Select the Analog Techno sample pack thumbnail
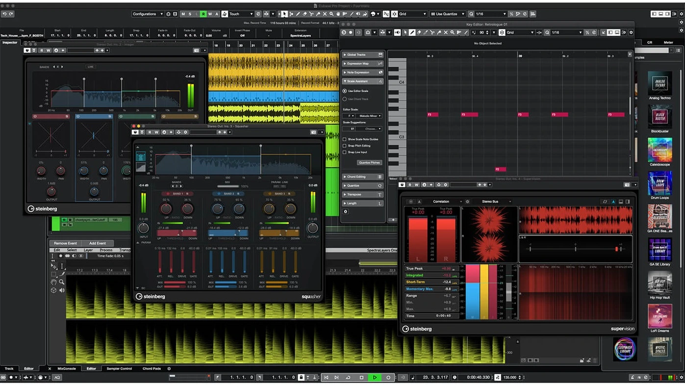The width and height of the screenshot is (685, 385). point(660,83)
